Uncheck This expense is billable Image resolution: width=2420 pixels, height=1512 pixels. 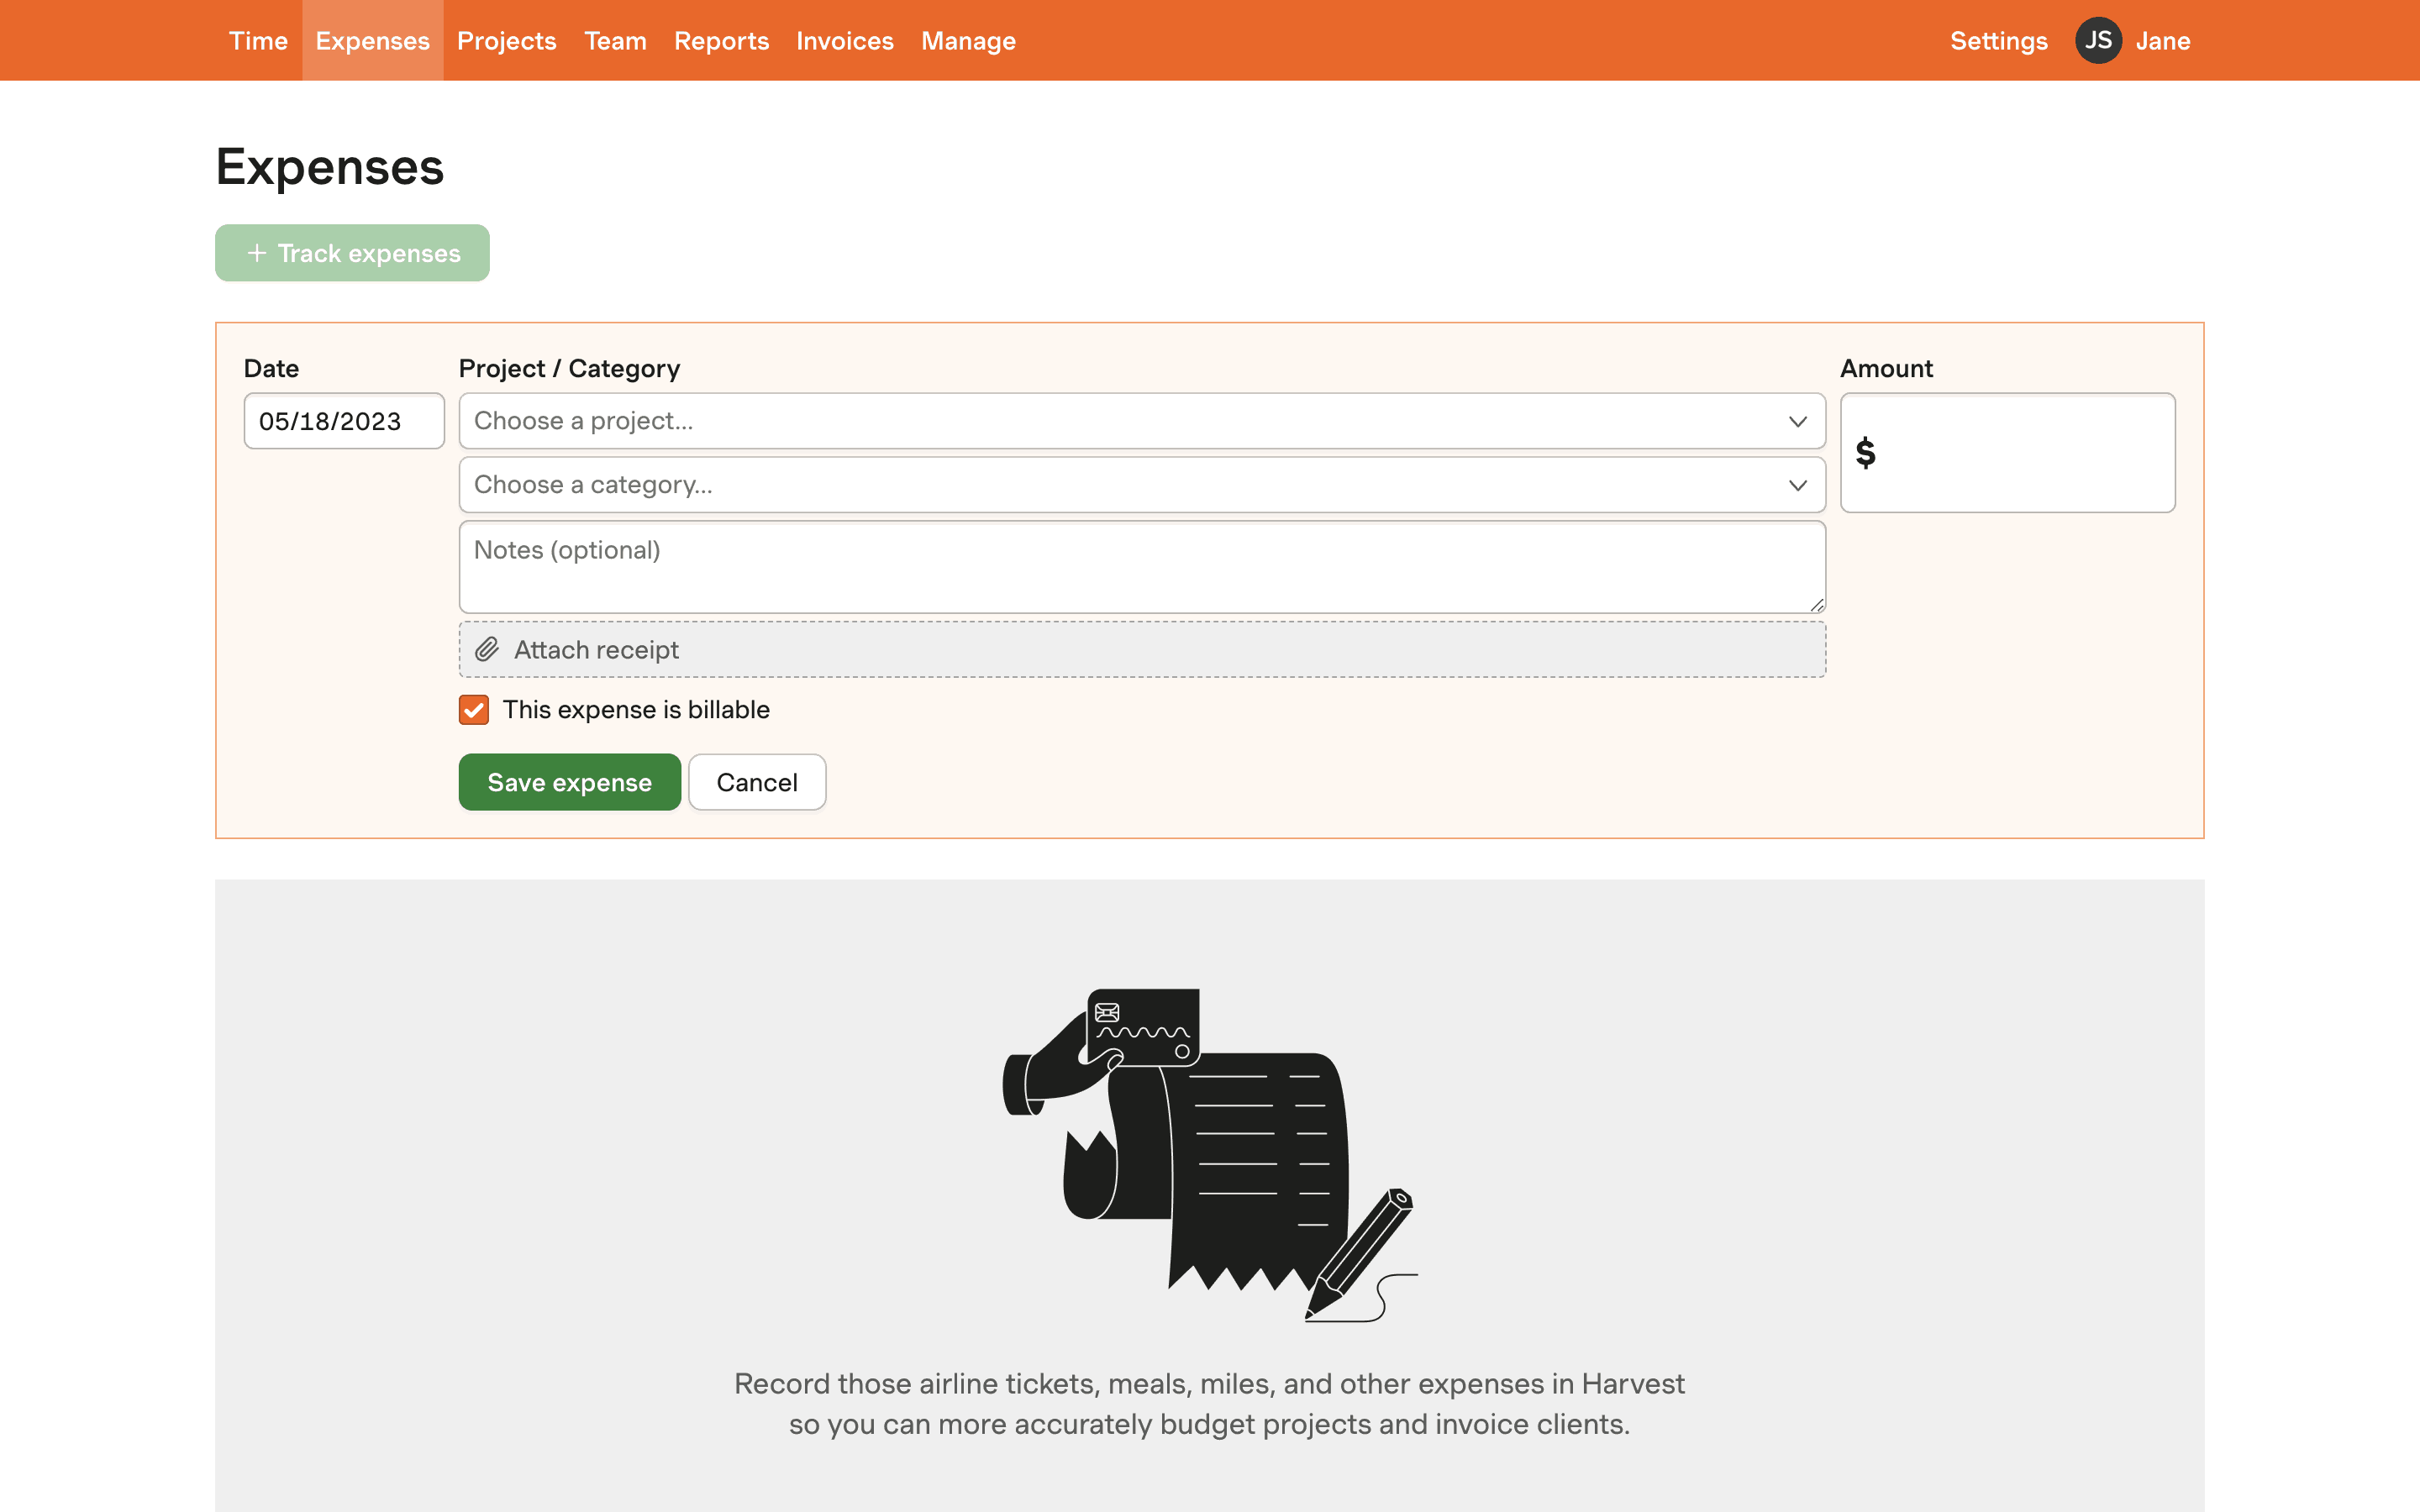[474, 710]
